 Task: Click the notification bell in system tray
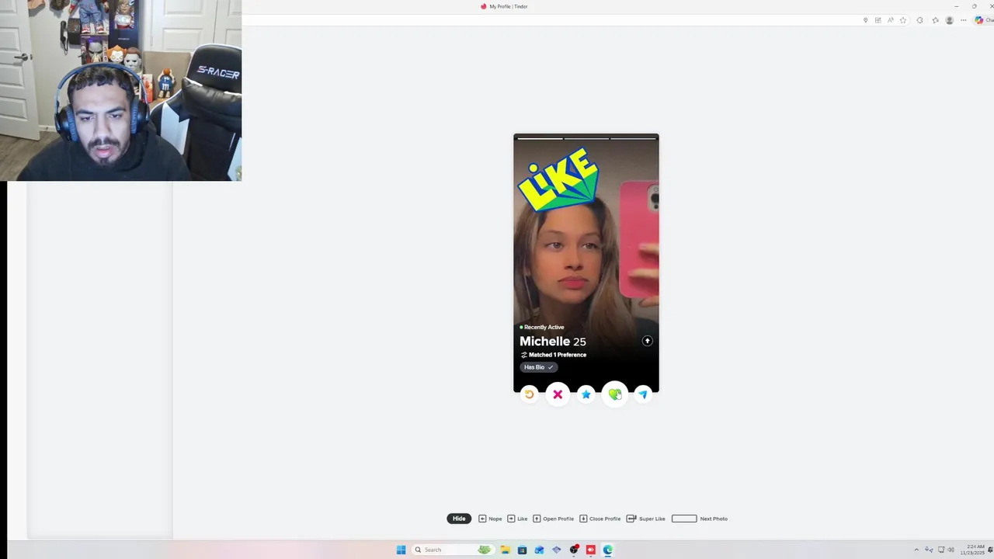[x=990, y=550]
